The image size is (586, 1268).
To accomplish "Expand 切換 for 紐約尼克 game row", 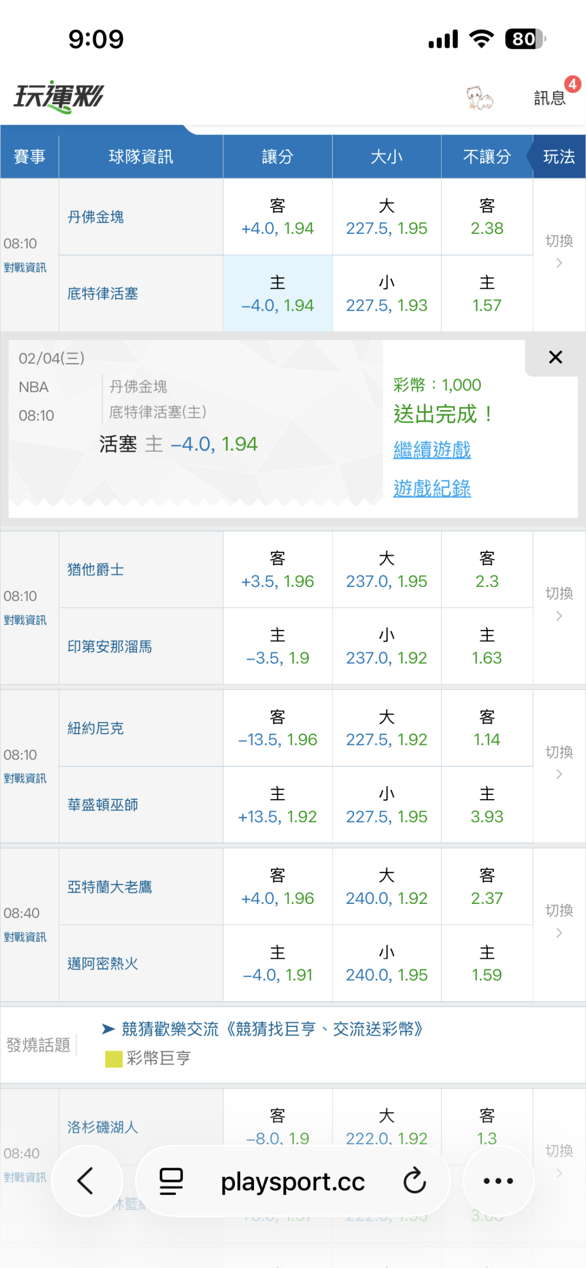I will 559,762.
